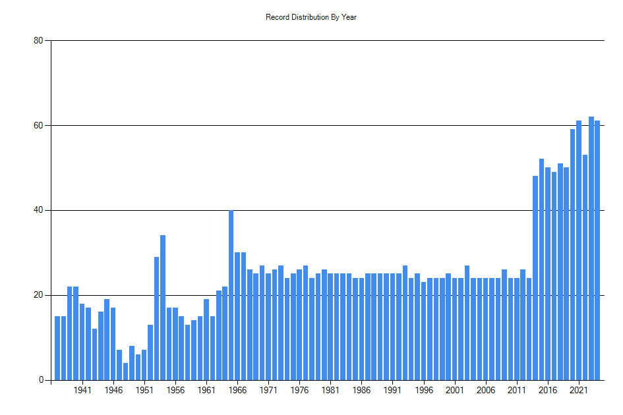Click the 1941 axis label

82,389
